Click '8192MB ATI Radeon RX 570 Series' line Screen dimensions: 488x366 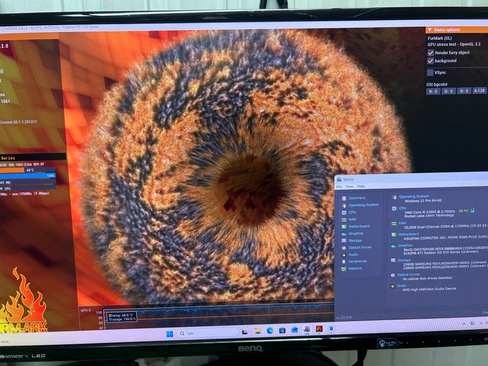(441, 253)
